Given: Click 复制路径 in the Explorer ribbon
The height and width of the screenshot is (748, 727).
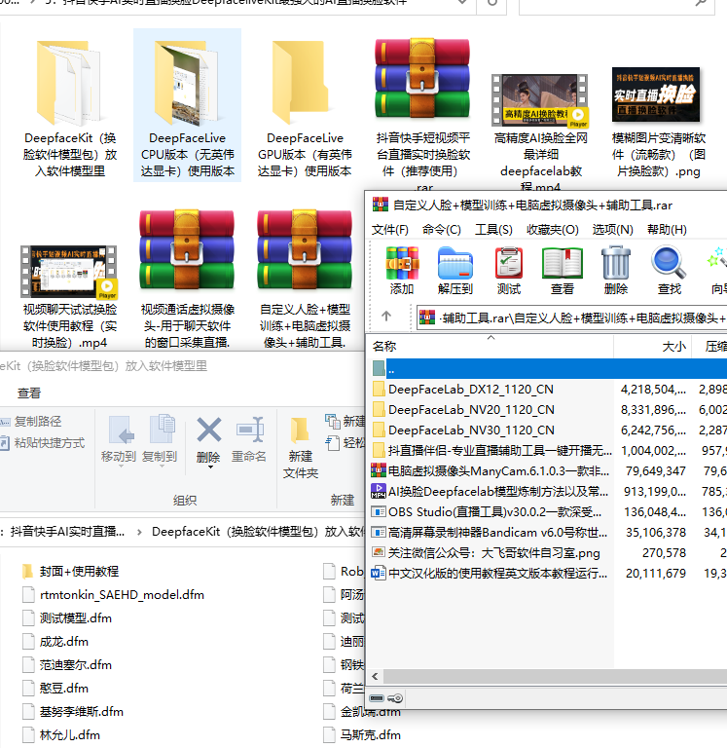Looking at the screenshot, I should [31, 422].
